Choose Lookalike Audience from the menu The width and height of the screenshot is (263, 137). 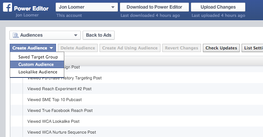click(37, 72)
